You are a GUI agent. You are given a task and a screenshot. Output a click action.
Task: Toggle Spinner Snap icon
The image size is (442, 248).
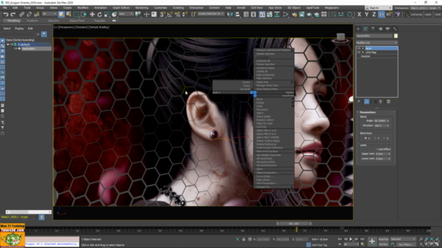(185, 14)
